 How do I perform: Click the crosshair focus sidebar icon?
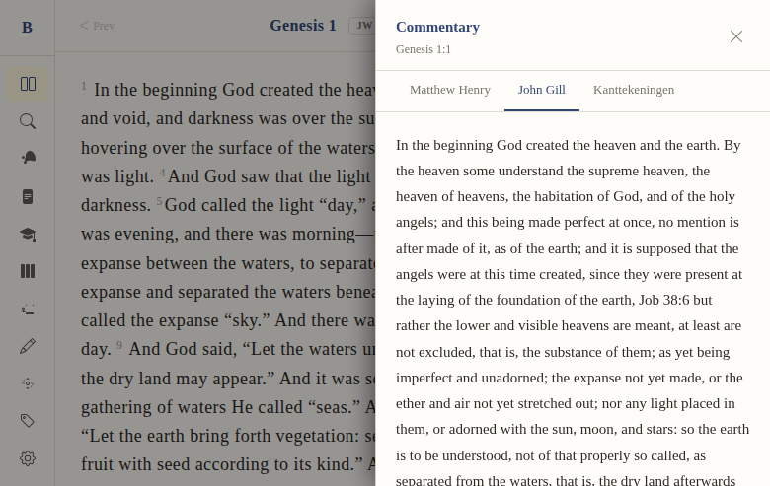coord(28,383)
